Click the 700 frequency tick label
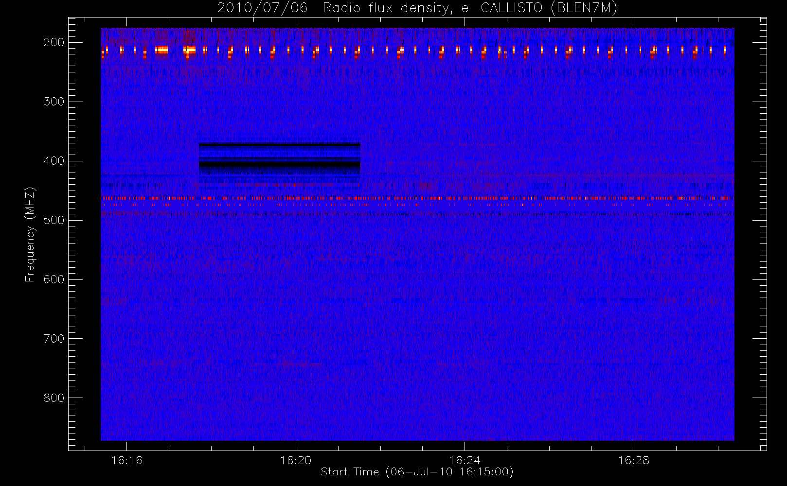Image resolution: width=787 pixels, height=486 pixels. pos(54,339)
